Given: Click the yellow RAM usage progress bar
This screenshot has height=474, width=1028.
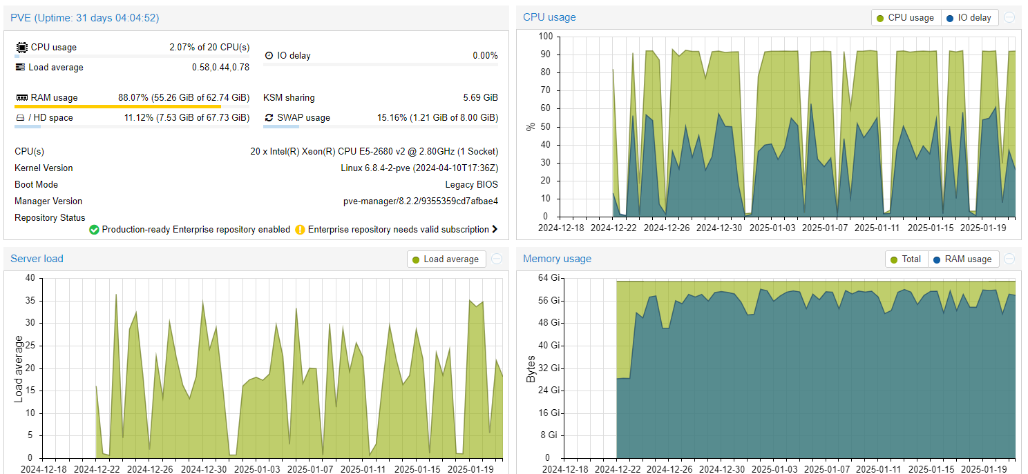Looking at the screenshot, I should tap(117, 107).
